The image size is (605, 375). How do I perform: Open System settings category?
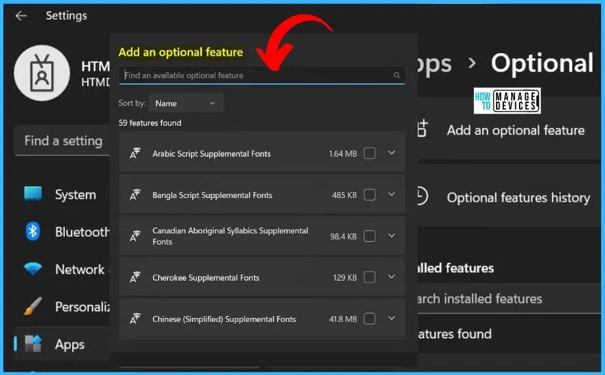tap(62, 194)
